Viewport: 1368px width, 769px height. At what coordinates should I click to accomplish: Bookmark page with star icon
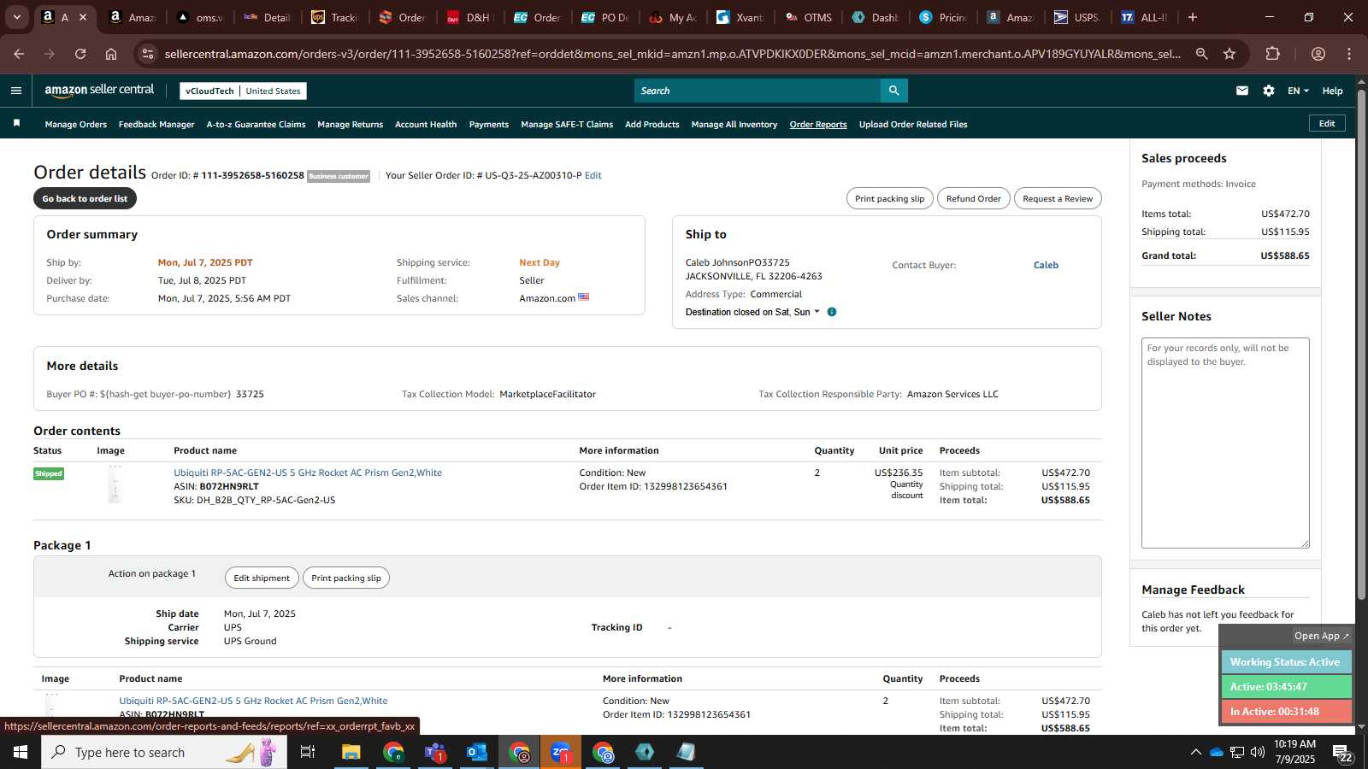click(x=1229, y=54)
